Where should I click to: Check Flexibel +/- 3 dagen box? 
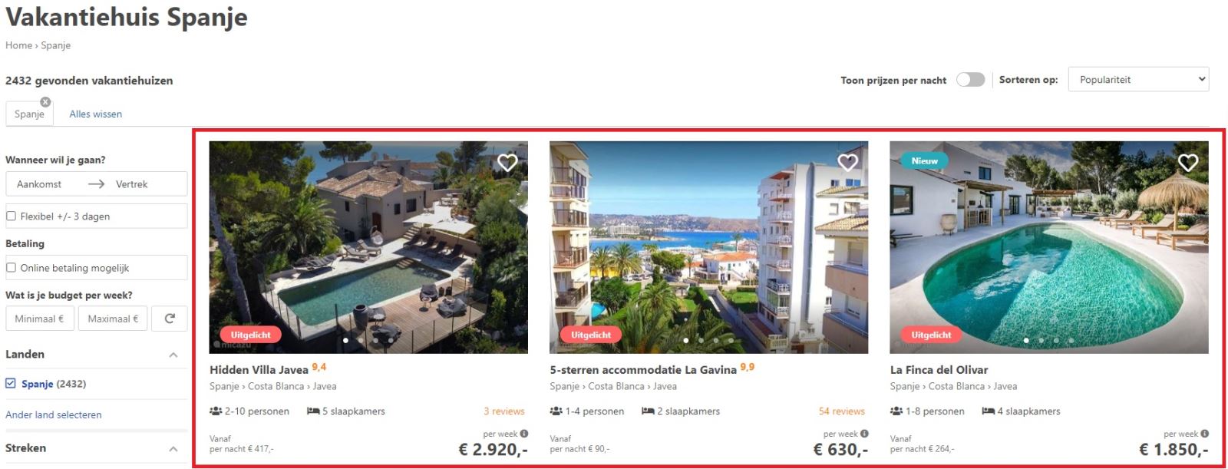click(11, 216)
